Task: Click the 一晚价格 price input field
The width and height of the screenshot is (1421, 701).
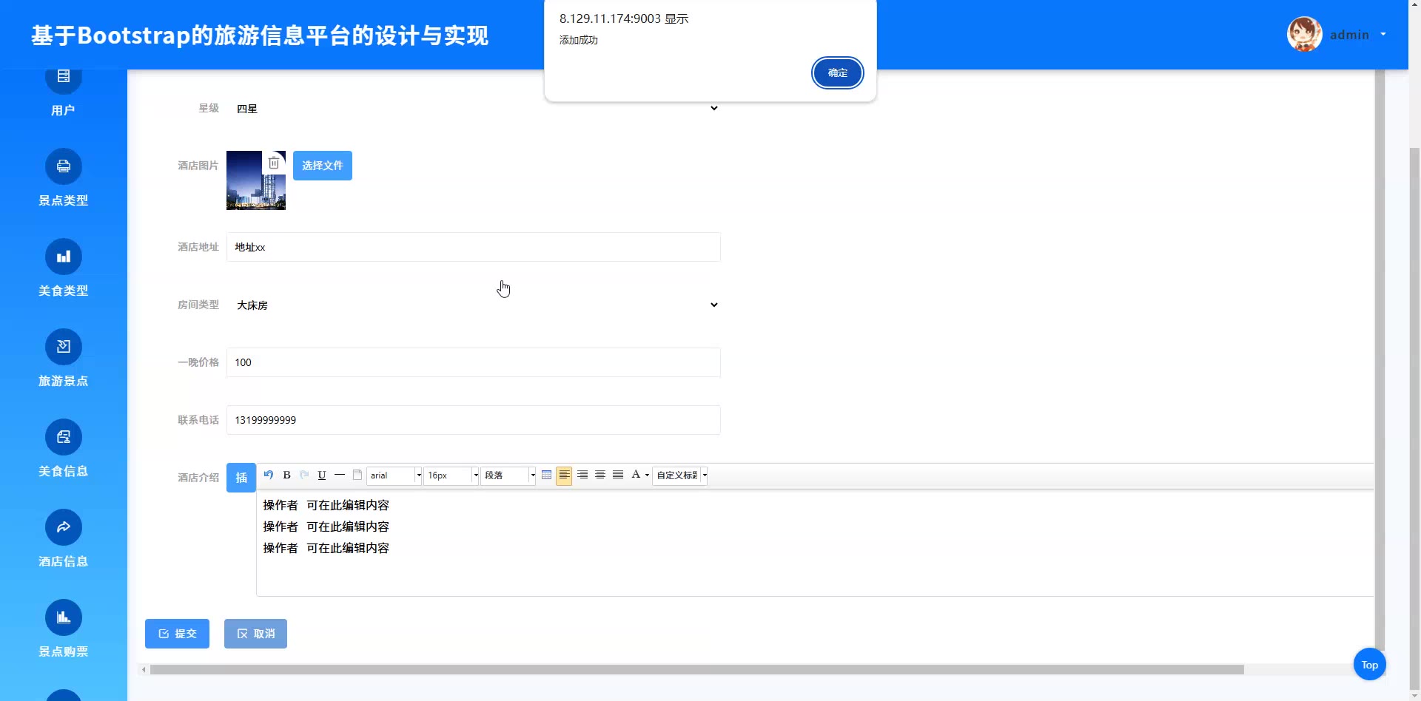Action: tap(474, 362)
